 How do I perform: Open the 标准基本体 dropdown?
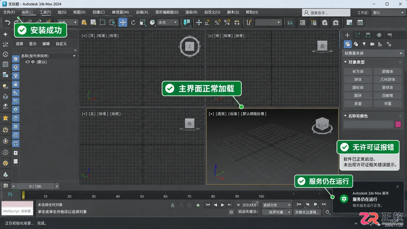tap(373, 53)
